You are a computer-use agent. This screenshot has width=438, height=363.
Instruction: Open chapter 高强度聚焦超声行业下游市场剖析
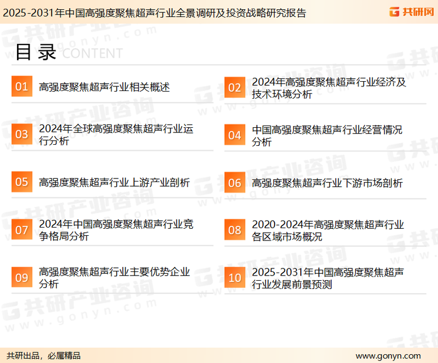pos(327,183)
